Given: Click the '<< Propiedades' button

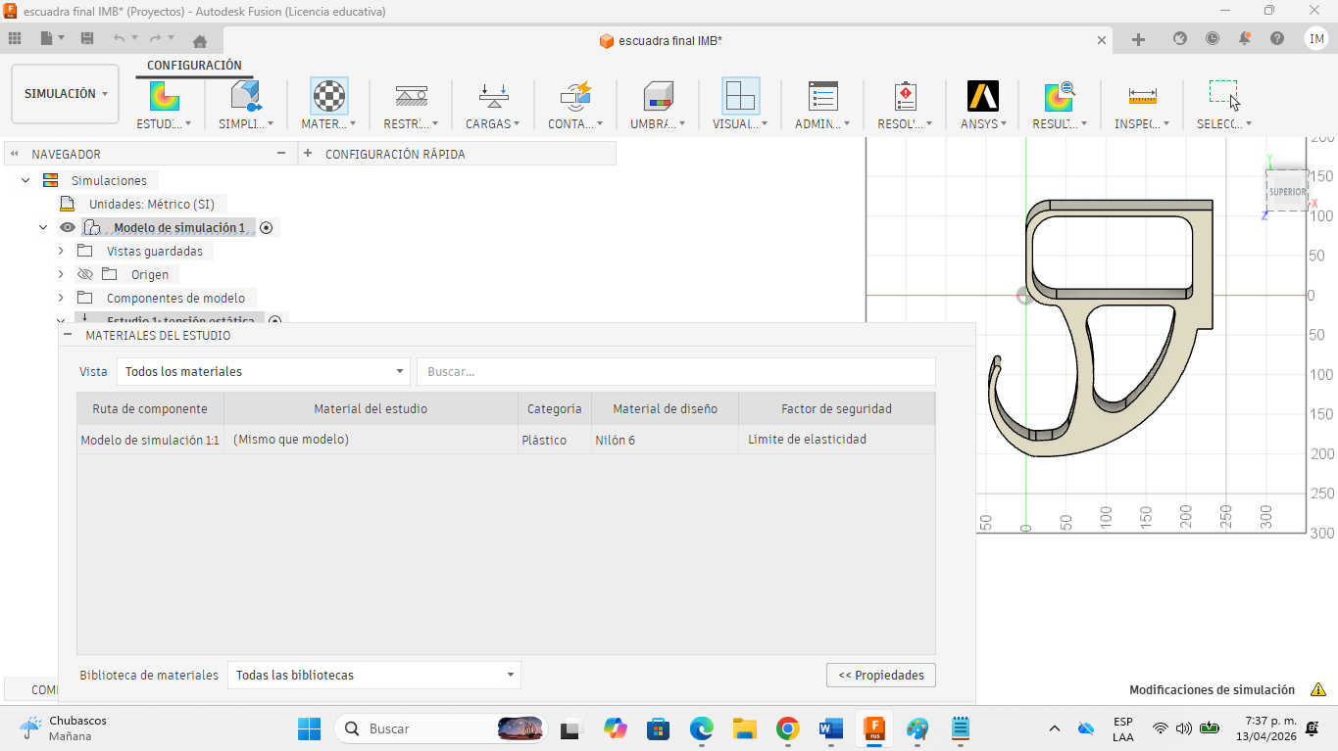Looking at the screenshot, I should tap(880, 676).
